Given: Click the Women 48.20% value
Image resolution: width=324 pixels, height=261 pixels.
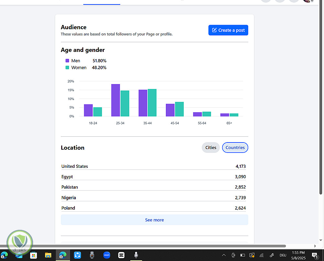Looking at the screenshot, I should [99, 68].
